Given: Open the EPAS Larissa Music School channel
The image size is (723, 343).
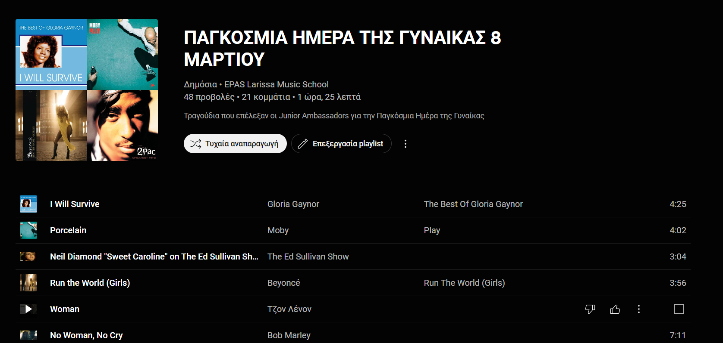Looking at the screenshot, I should [276, 84].
